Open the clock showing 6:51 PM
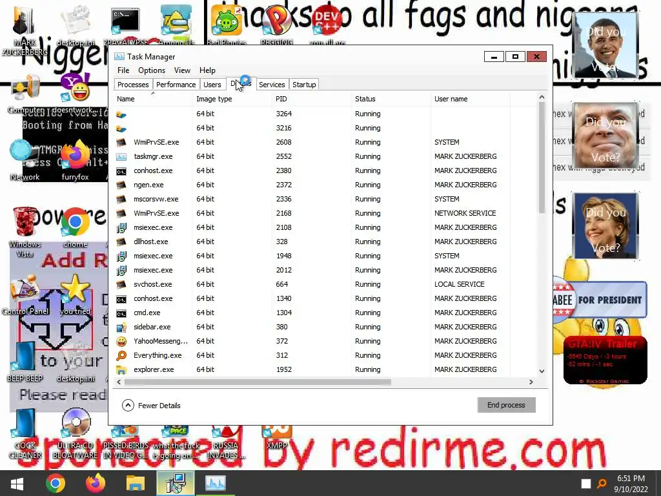661x496 pixels. pyautogui.click(x=631, y=483)
